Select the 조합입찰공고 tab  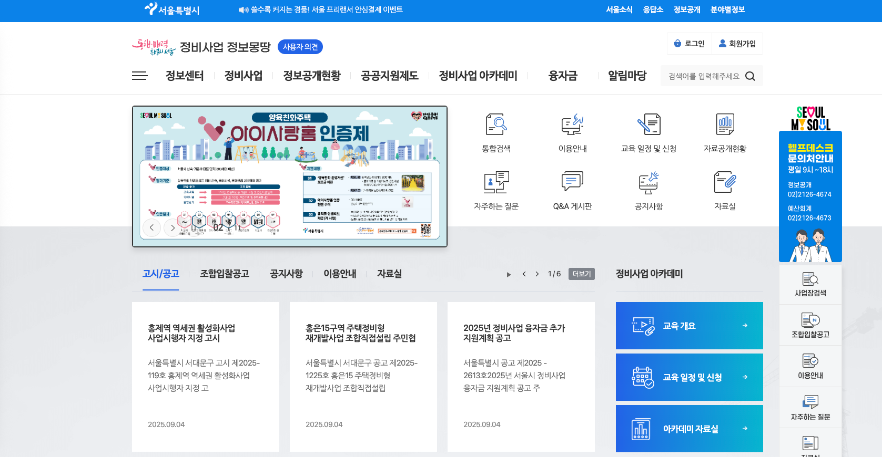[x=225, y=274]
